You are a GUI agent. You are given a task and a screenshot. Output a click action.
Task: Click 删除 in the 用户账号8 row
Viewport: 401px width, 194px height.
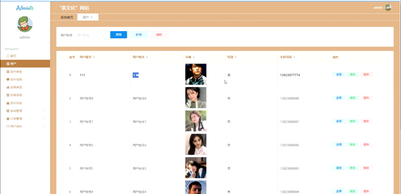click(366, 98)
